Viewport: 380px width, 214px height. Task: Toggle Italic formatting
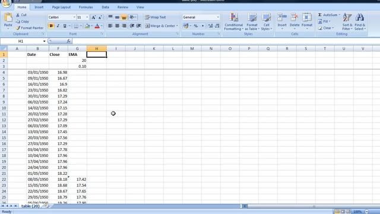pos(58,26)
